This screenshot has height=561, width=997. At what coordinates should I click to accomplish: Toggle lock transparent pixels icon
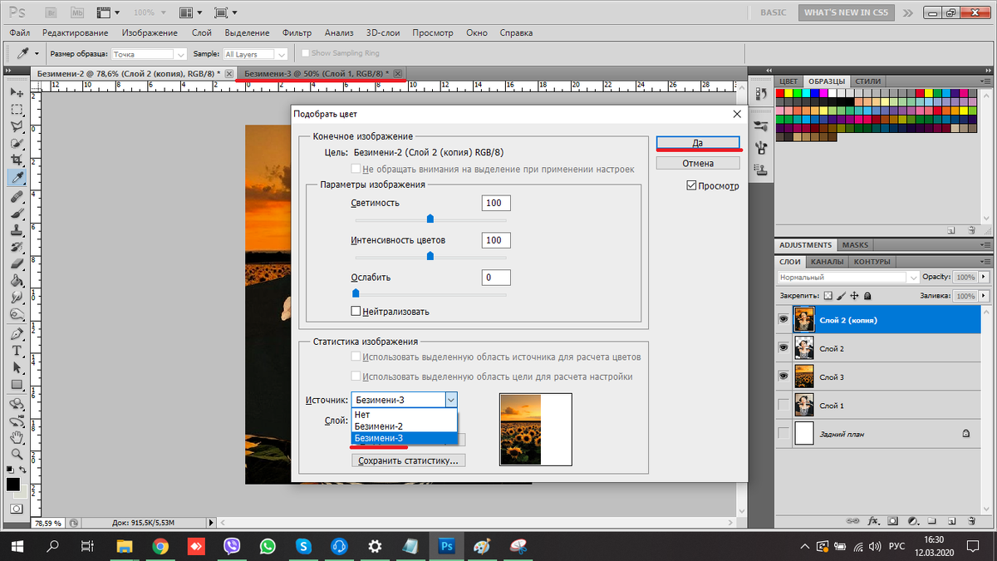click(x=828, y=296)
